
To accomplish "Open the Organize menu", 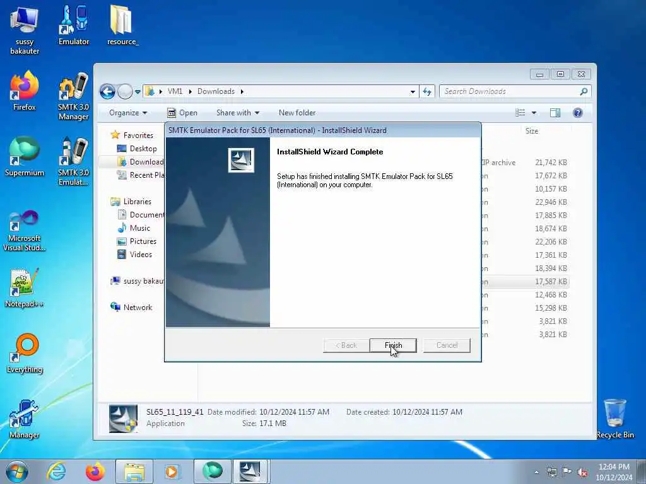I will [127, 113].
